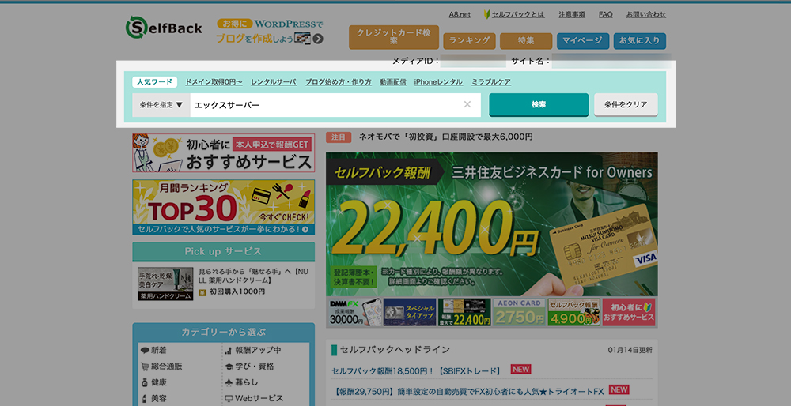Screen dimensions: 791x406
Task: Open the 特集 tab
Action: (x=526, y=41)
